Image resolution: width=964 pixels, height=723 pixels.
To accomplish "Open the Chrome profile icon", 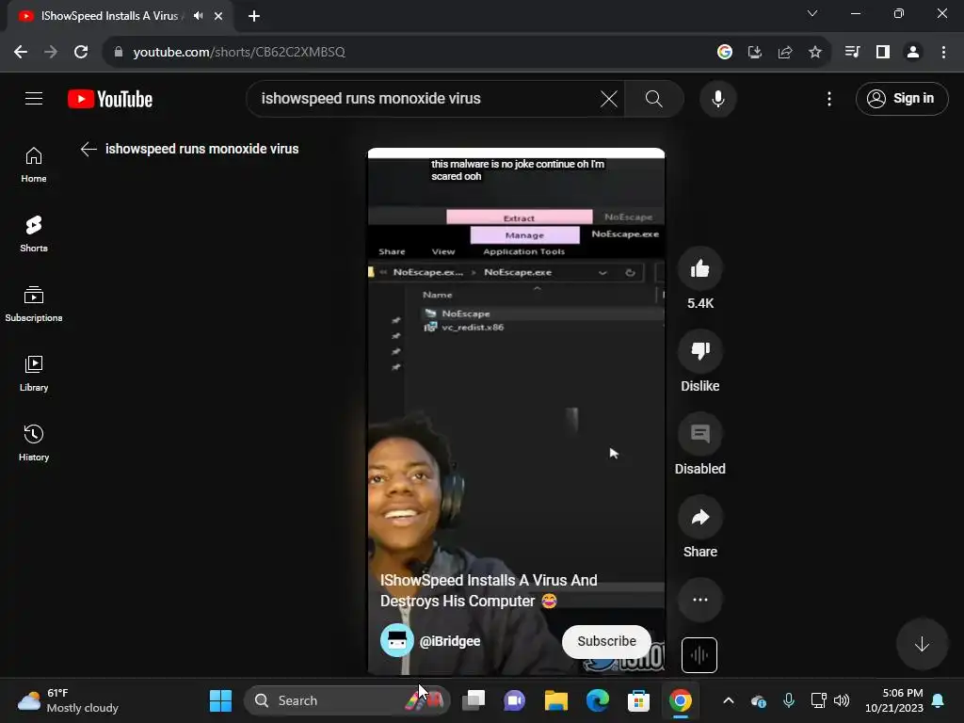I will (x=913, y=53).
